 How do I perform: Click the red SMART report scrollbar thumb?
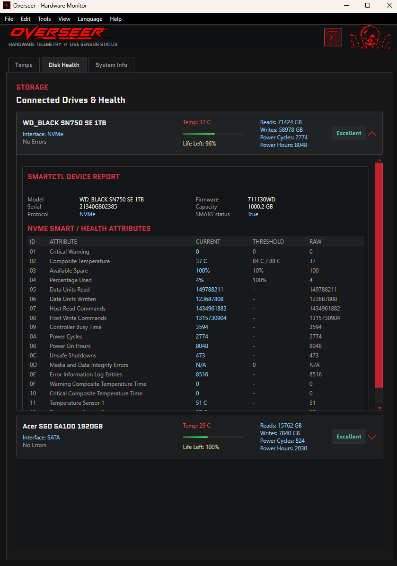pos(379,275)
